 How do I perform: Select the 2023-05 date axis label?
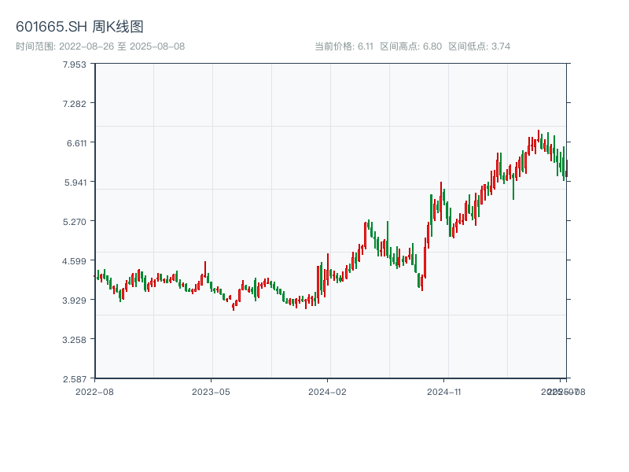pos(211,391)
